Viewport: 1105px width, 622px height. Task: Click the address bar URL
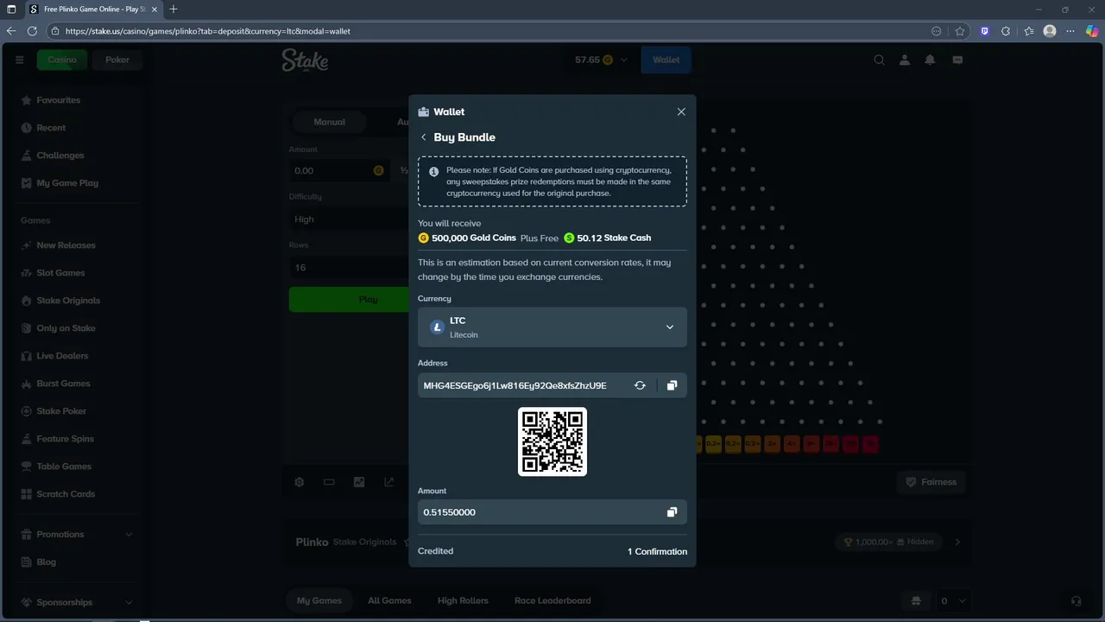207,31
